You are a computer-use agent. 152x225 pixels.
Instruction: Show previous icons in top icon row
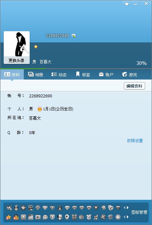point(124,207)
